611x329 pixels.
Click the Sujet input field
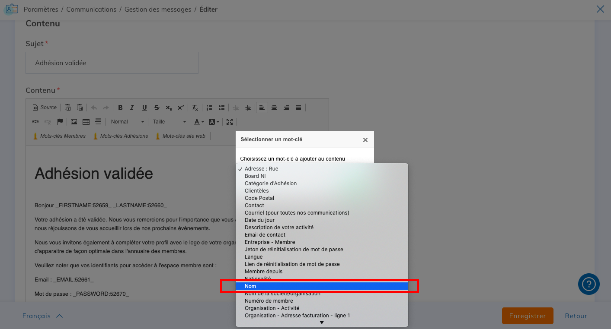click(x=112, y=63)
